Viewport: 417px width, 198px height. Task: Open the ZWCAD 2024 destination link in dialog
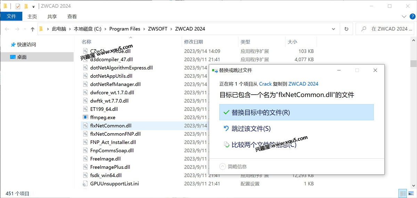click(303, 84)
